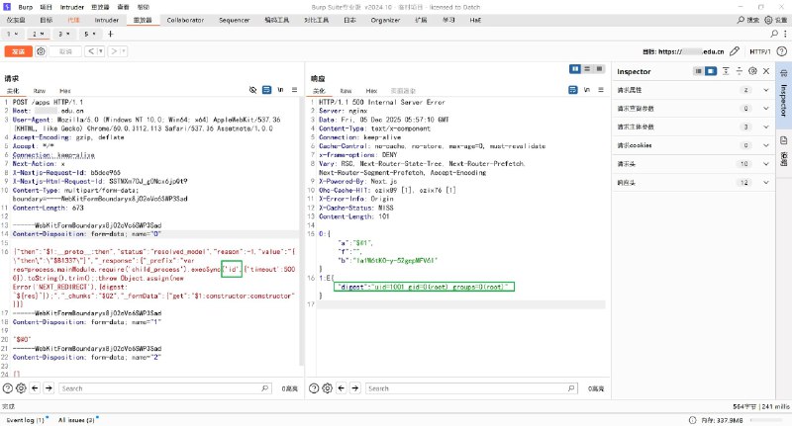792x426 pixels.
Task: Switch response view to Hex tab
Action: tap(371, 90)
